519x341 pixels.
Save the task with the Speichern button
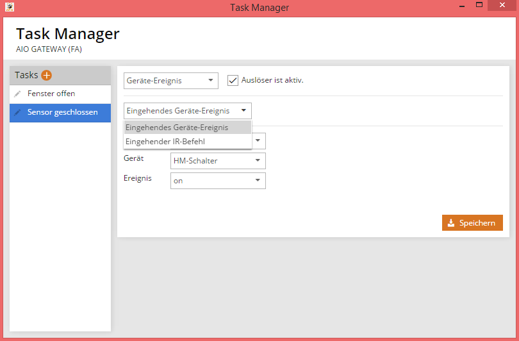(x=472, y=223)
